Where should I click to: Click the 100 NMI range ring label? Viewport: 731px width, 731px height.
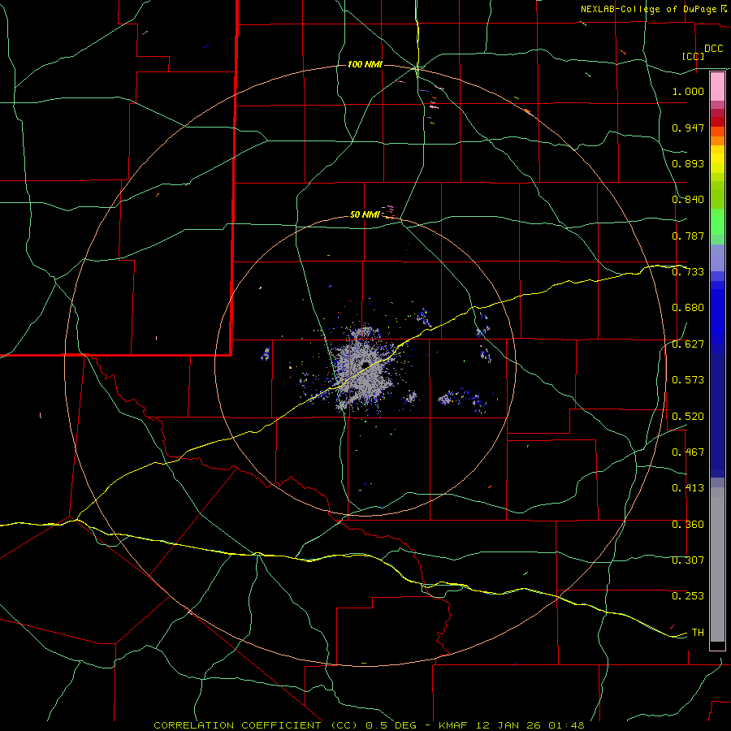tap(365, 64)
